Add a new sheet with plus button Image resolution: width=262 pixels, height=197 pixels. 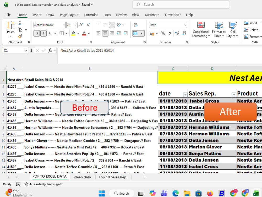144,177
